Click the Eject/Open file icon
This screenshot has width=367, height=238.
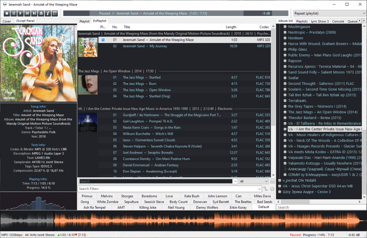(x=41, y=13)
